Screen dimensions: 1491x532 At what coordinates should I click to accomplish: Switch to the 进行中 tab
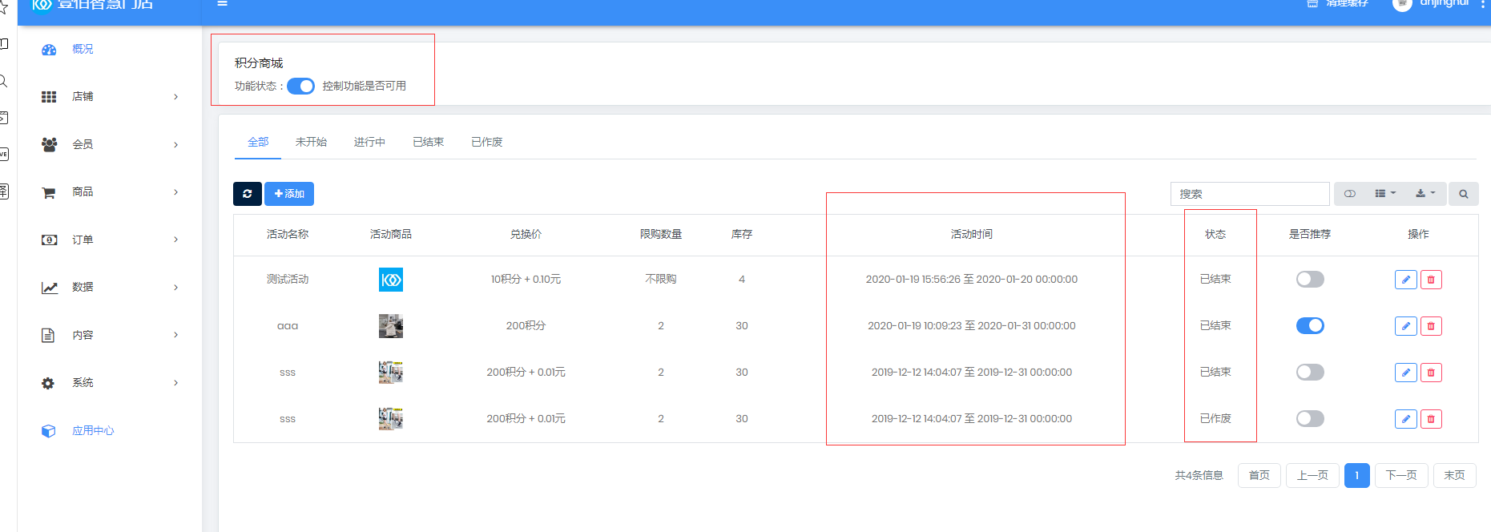point(369,142)
